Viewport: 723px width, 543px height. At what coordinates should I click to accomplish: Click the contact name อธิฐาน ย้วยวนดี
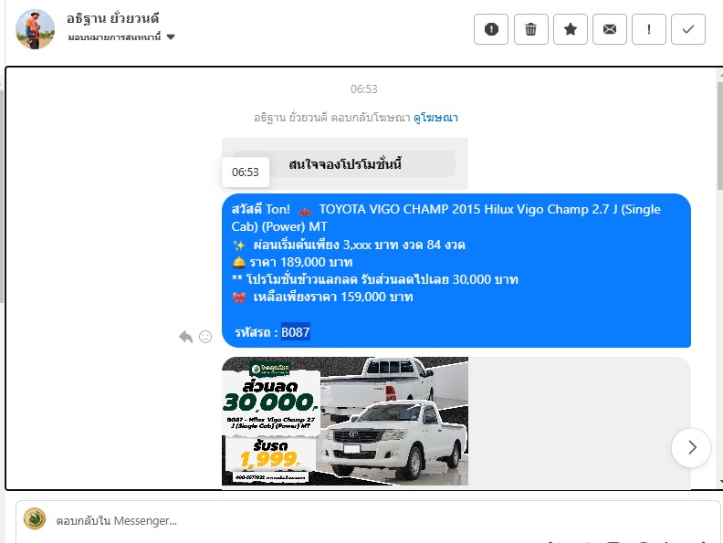[113, 18]
